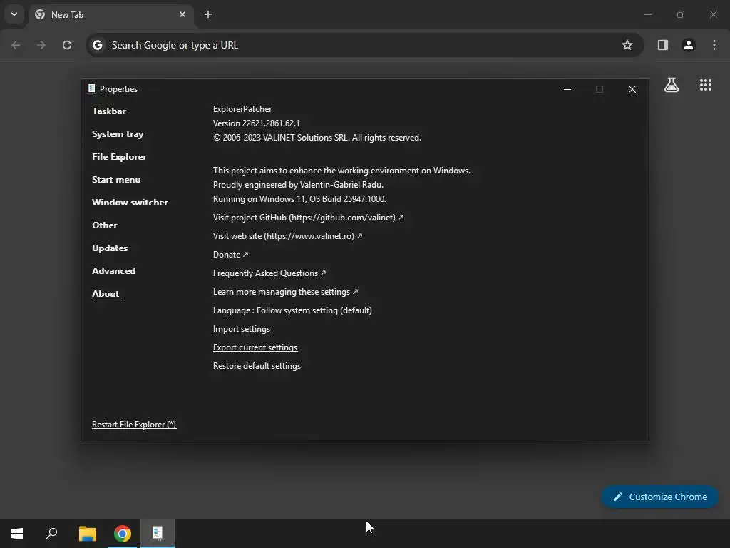Change Language Follow system setting option
This screenshot has height=548, width=730.
(292, 310)
